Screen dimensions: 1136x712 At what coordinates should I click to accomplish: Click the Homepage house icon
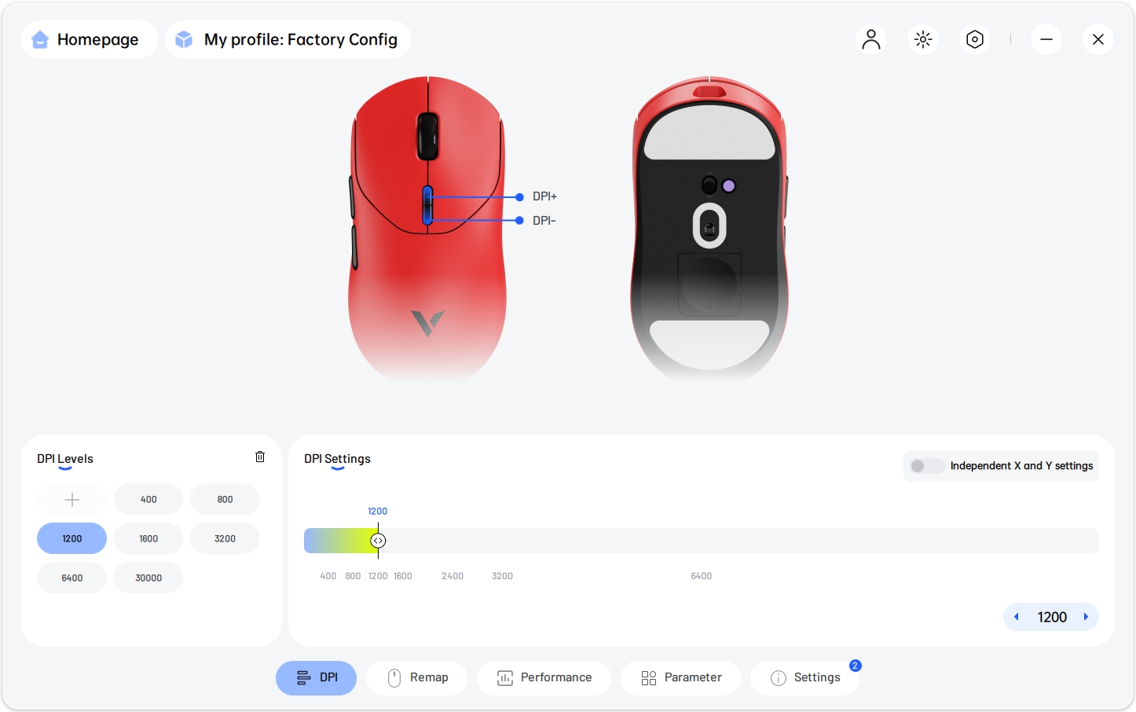(40, 39)
